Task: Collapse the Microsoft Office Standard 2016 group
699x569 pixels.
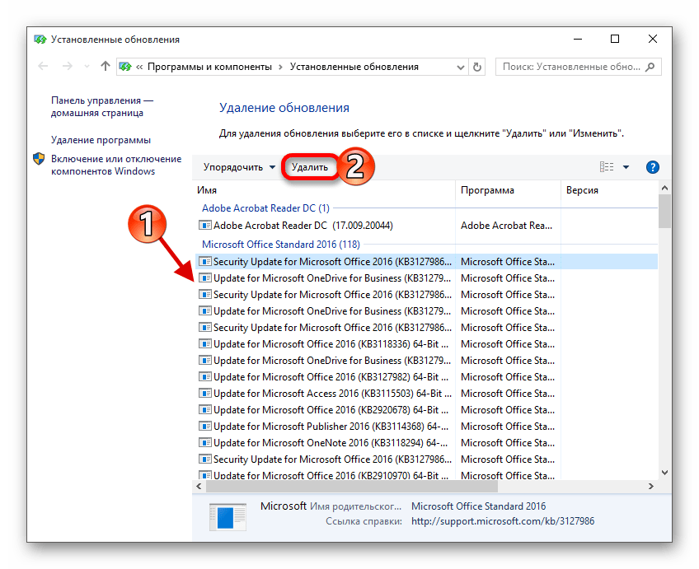Action: (x=281, y=245)
